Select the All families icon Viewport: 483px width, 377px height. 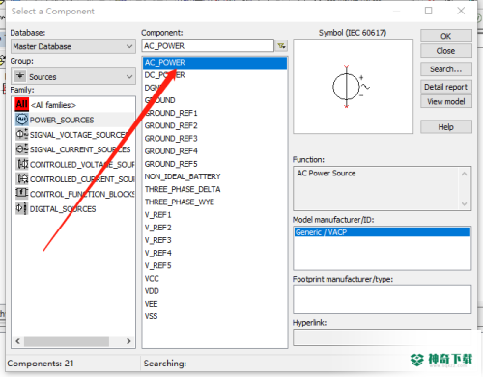[x=21, y=105]
